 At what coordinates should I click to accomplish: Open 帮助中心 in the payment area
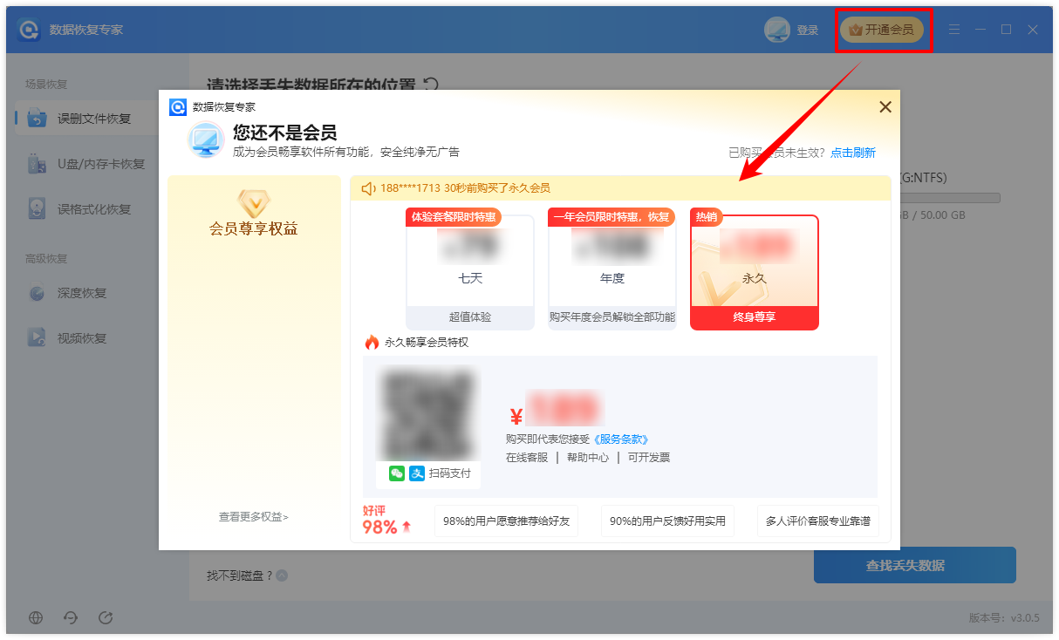tap(588, 457)
